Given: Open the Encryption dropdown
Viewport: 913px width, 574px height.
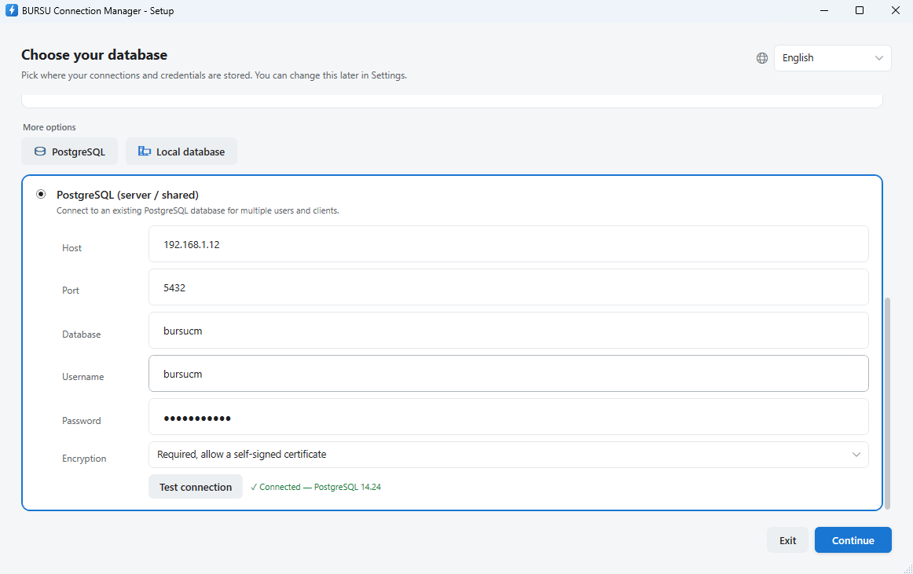Looking at the screenshot, I should point(508,455).
